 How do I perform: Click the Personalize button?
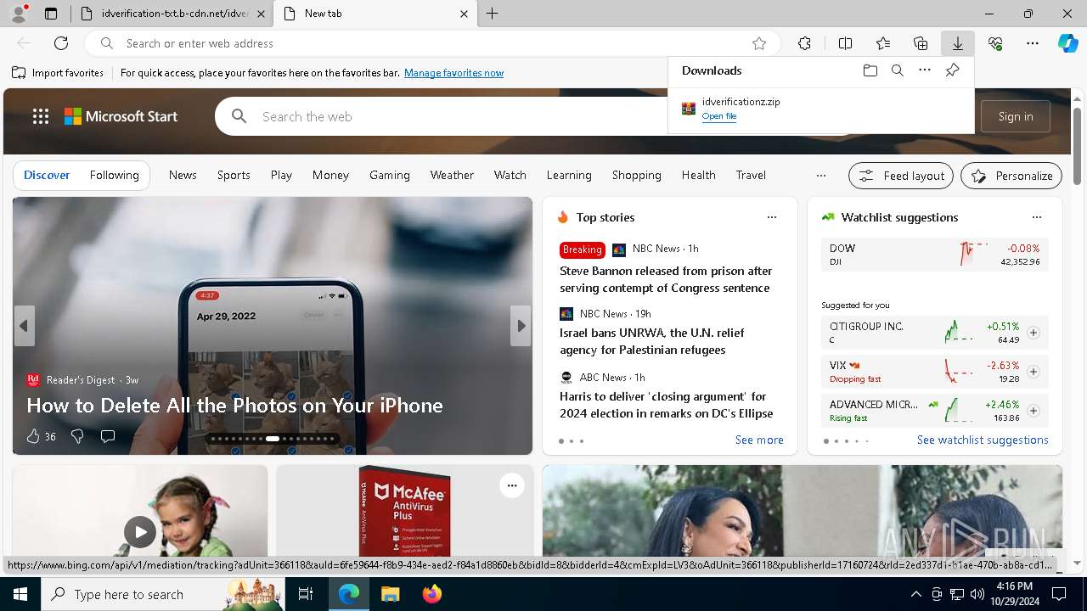(x=1011, y=176)
